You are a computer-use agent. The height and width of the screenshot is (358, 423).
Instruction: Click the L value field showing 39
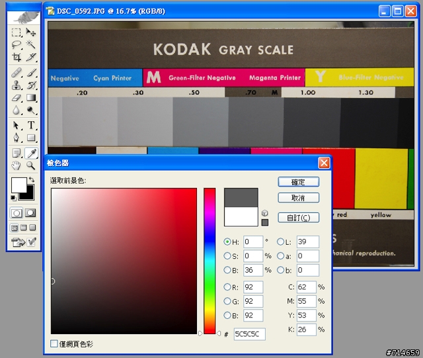coord(308,242)
